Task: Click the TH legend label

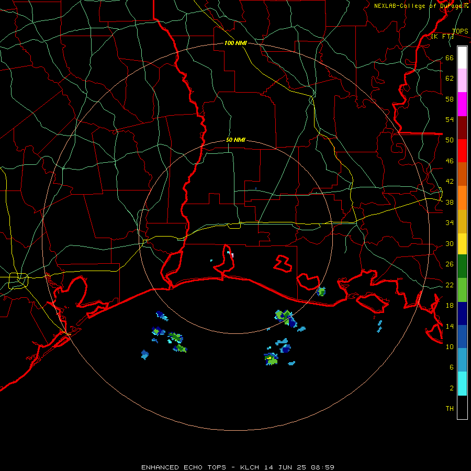Action: [450, 409]
